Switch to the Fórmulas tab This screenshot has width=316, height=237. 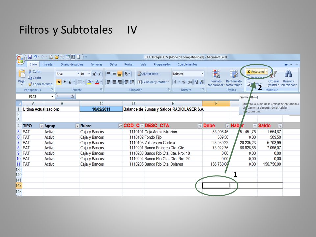[96, 64]
